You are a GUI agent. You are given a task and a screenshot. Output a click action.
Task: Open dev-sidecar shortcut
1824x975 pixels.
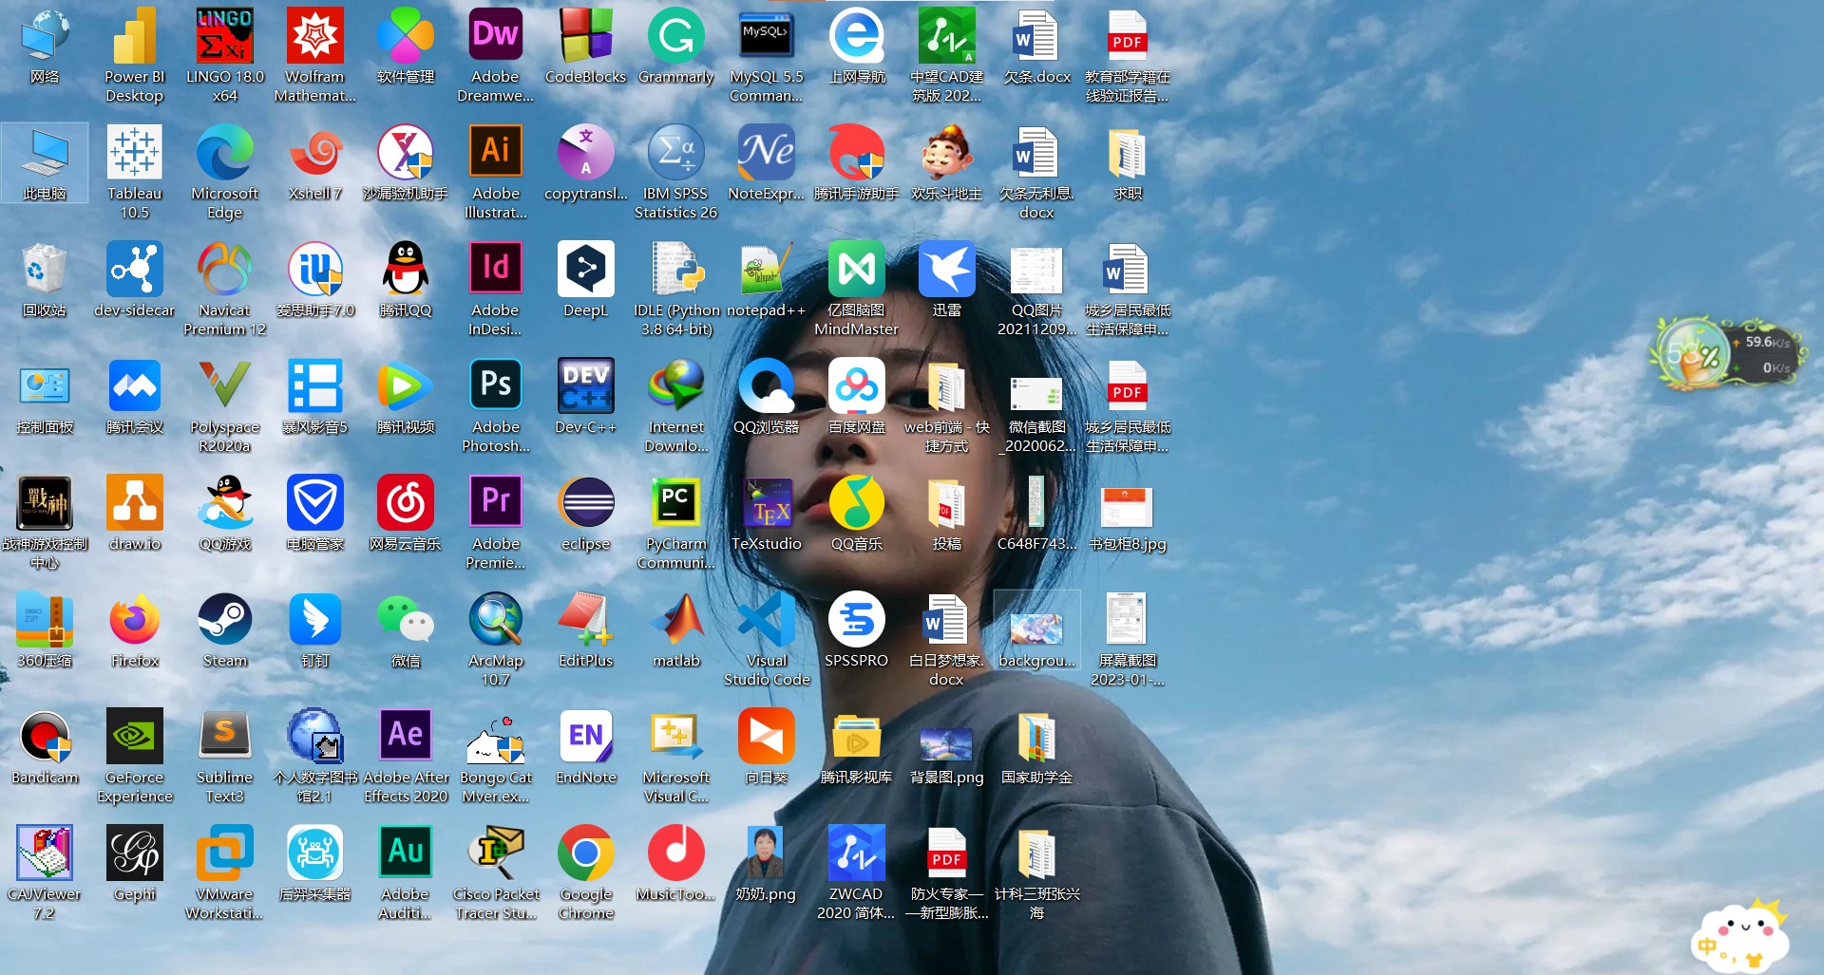134,270
